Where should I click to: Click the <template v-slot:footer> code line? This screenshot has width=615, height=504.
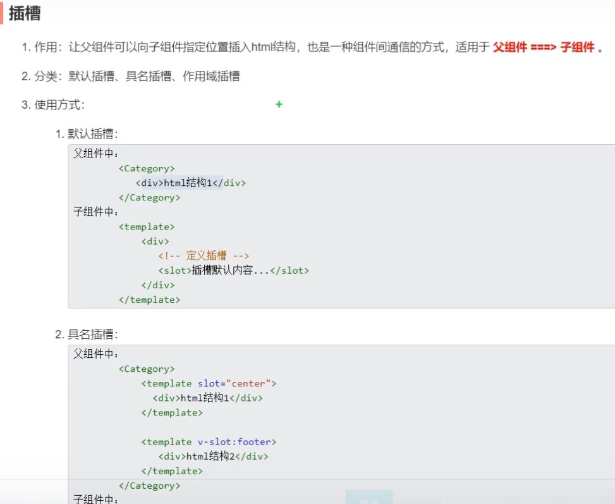209,442
